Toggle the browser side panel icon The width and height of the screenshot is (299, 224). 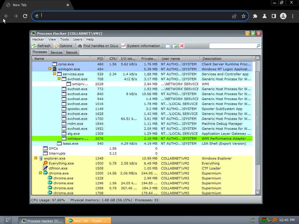(274, 16)
